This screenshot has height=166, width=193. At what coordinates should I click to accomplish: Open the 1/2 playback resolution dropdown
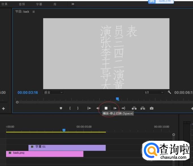pos(154,92)
